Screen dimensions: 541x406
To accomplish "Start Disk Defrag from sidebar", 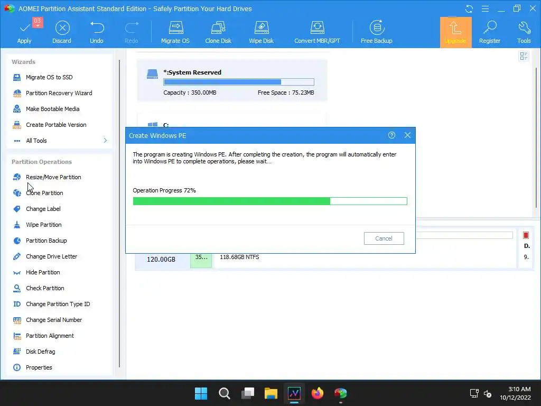I will click(40, 352).
